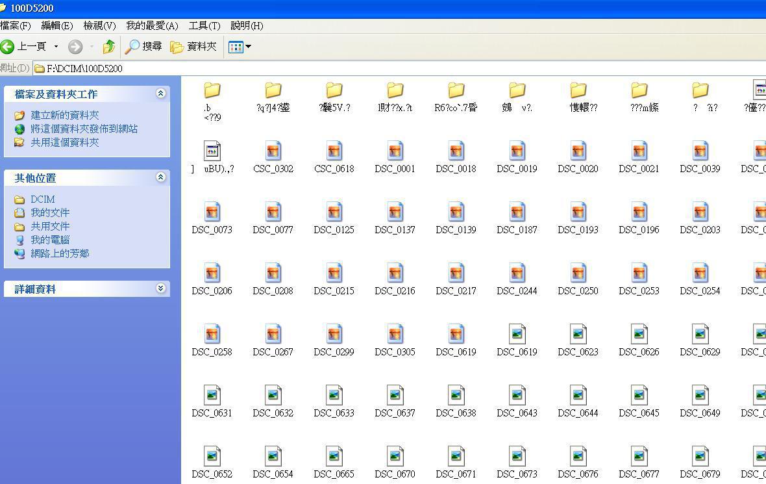Select the first garbled-name folder icon
The width and height of the screenshot is (766, 484).
[x=212, y=90]
